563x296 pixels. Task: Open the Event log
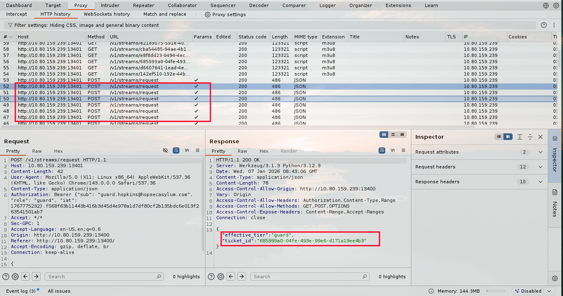21,291
